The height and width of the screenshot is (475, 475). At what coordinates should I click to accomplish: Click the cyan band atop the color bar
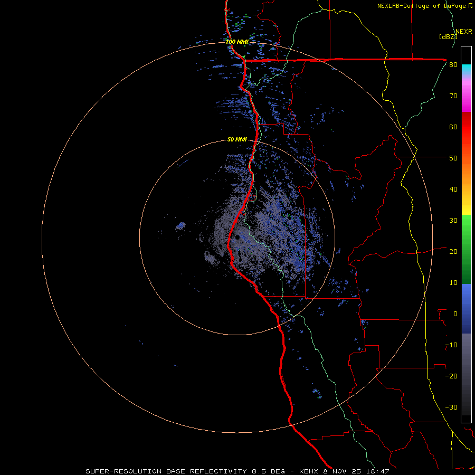pyautogui.click(x=466, y=70)
